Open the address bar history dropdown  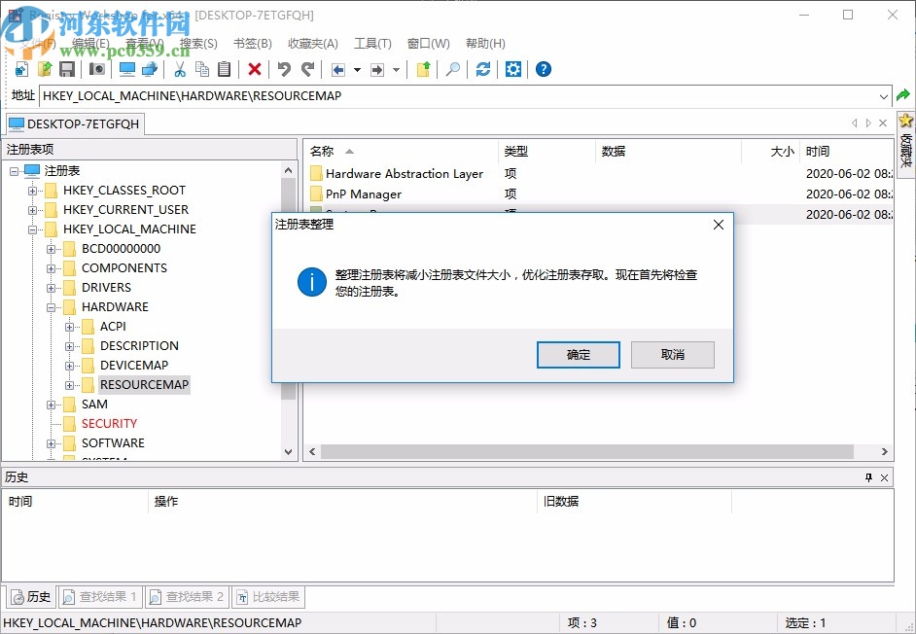[885, 96]
